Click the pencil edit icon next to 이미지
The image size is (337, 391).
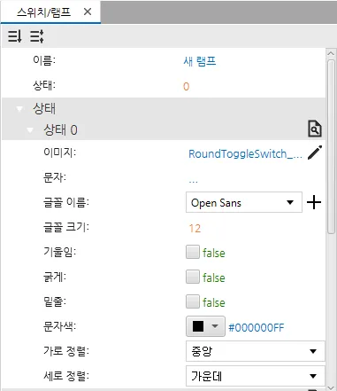point(315,152)
